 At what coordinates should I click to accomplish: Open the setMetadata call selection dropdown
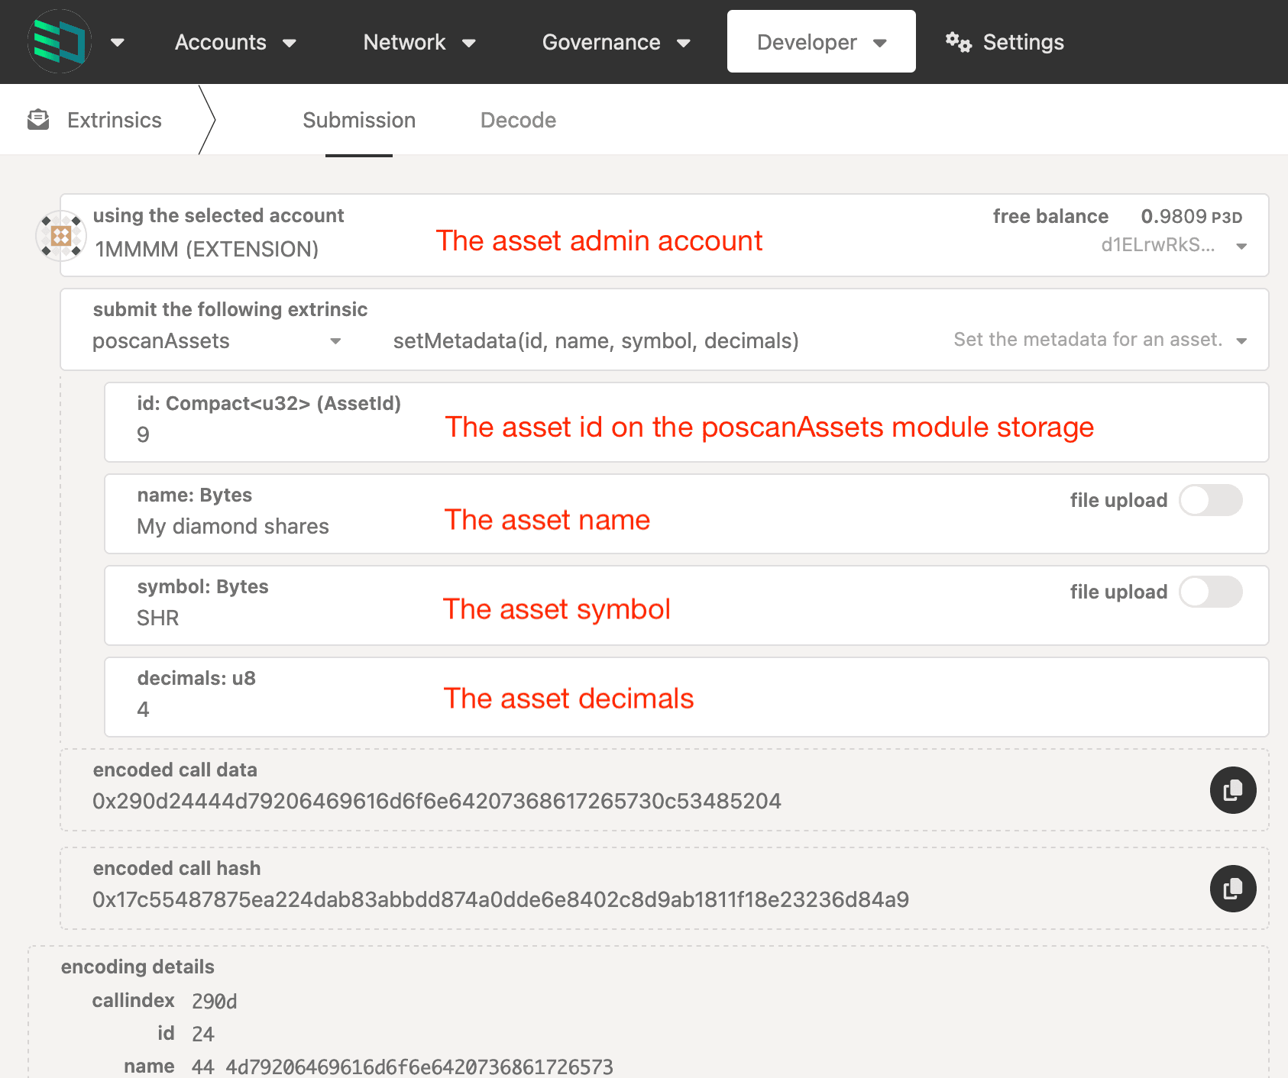click(x=596, y=341)
